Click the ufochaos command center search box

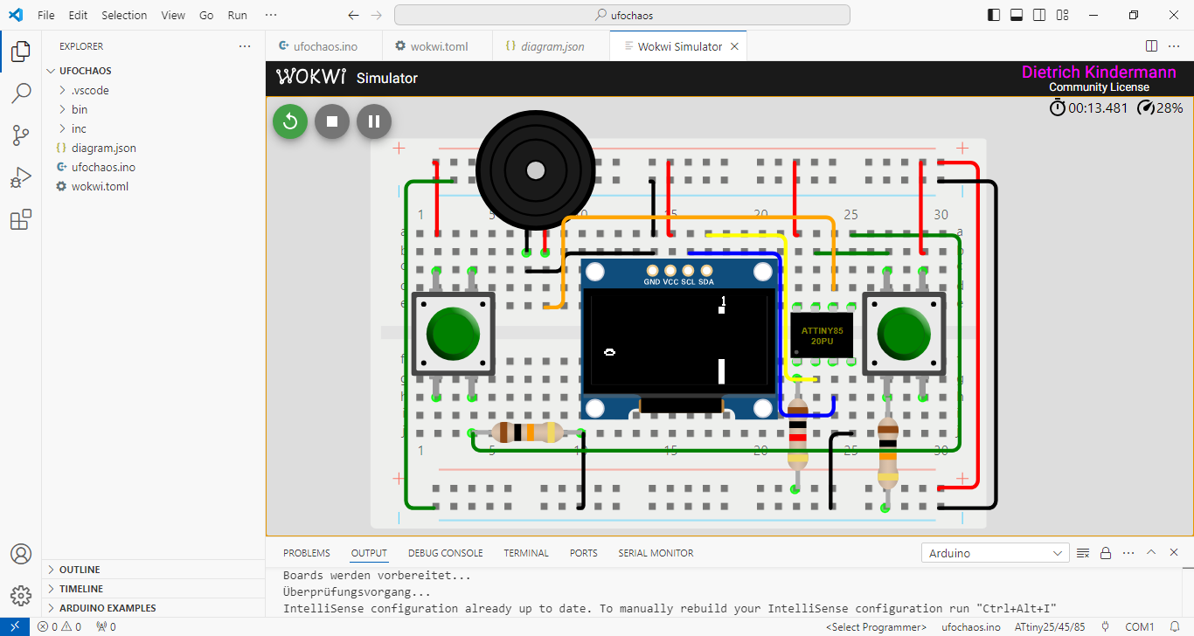pyautogui.click(x=621, y=15)
